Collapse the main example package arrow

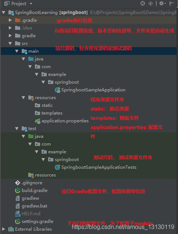click(x=37, y=74)
